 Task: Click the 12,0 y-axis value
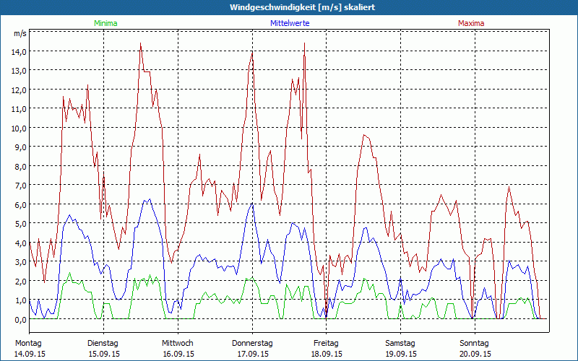20,90
